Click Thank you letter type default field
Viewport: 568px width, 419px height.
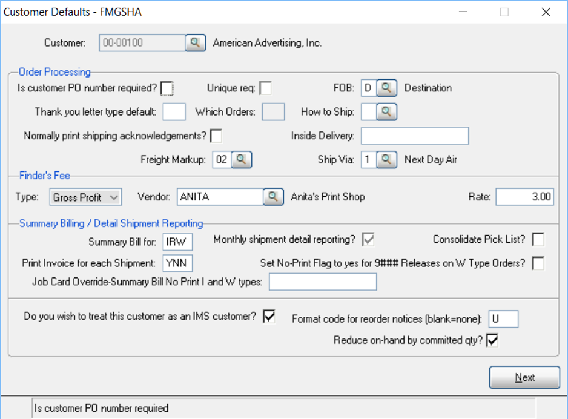point(174,112)
